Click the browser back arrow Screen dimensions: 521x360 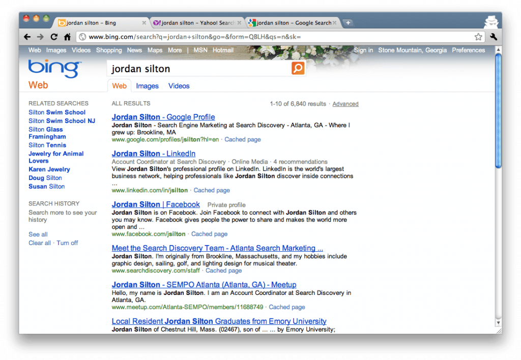pyautogui.click(x=27, y=37)
